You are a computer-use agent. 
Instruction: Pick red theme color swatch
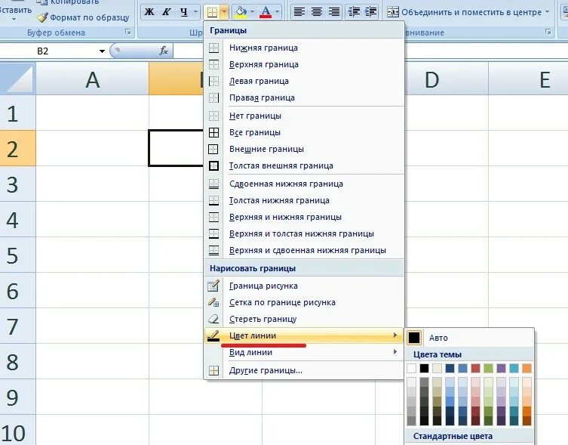[476, 369]
